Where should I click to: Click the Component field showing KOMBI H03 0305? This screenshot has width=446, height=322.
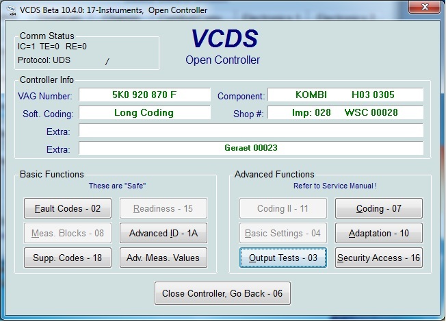(345, 95)
